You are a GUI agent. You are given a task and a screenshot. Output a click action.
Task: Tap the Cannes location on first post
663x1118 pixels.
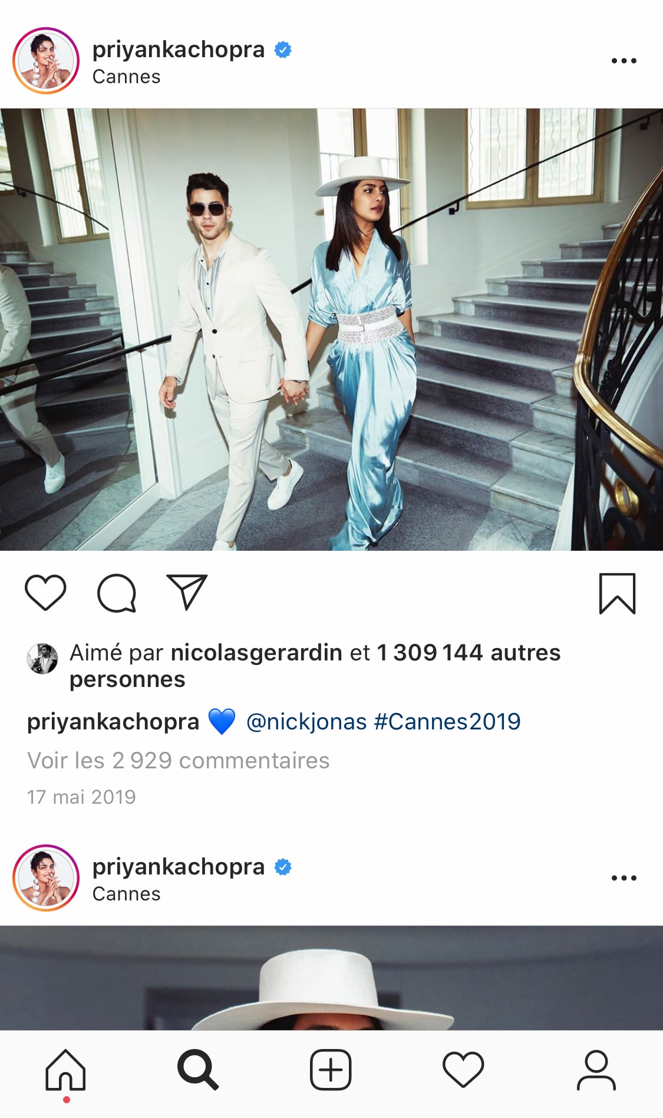click(x=126, y=77)
